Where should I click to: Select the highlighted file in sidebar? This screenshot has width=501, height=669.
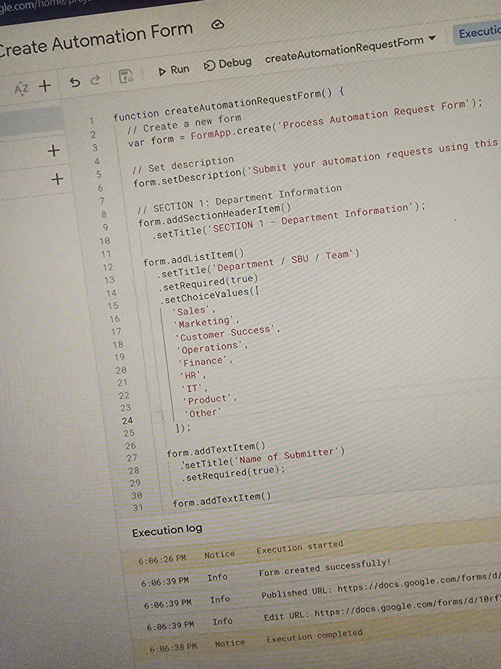click(x=31, y=122)
